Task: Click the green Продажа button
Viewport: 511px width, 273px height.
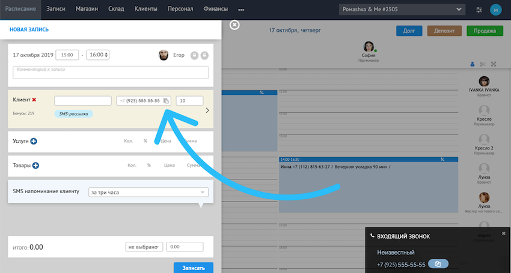Action: 485,31
